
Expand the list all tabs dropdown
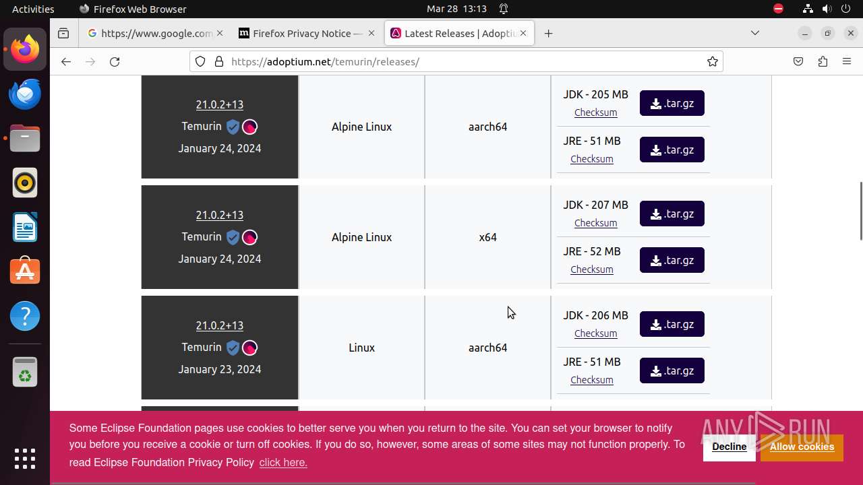[x=755, y=33]
